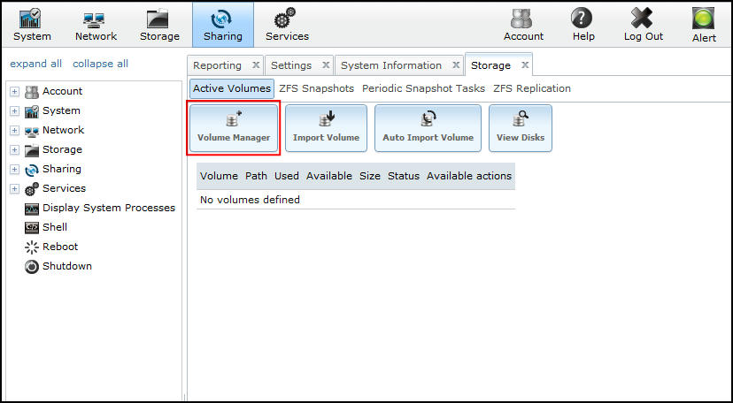Select the ZFS Snapshots tab
This screenshot has height=403, width=733.
(317, 88)
